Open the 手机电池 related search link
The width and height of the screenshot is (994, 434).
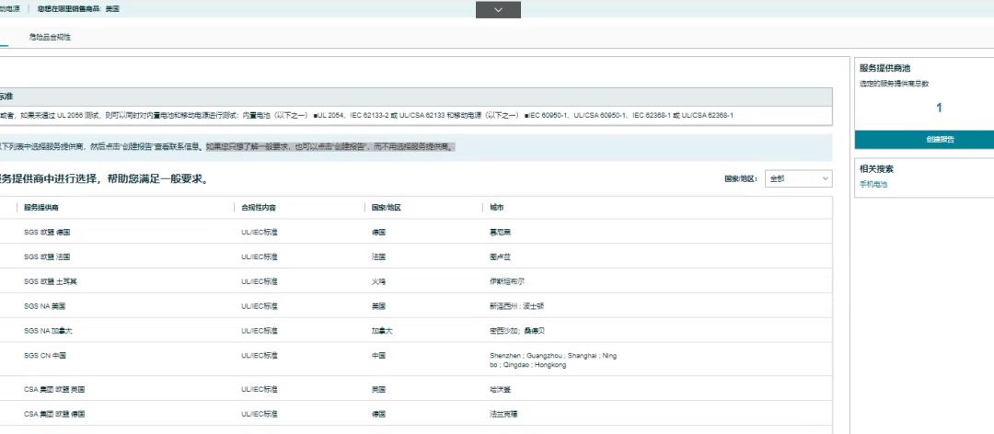pyautogui.click(x=873, y=185)
